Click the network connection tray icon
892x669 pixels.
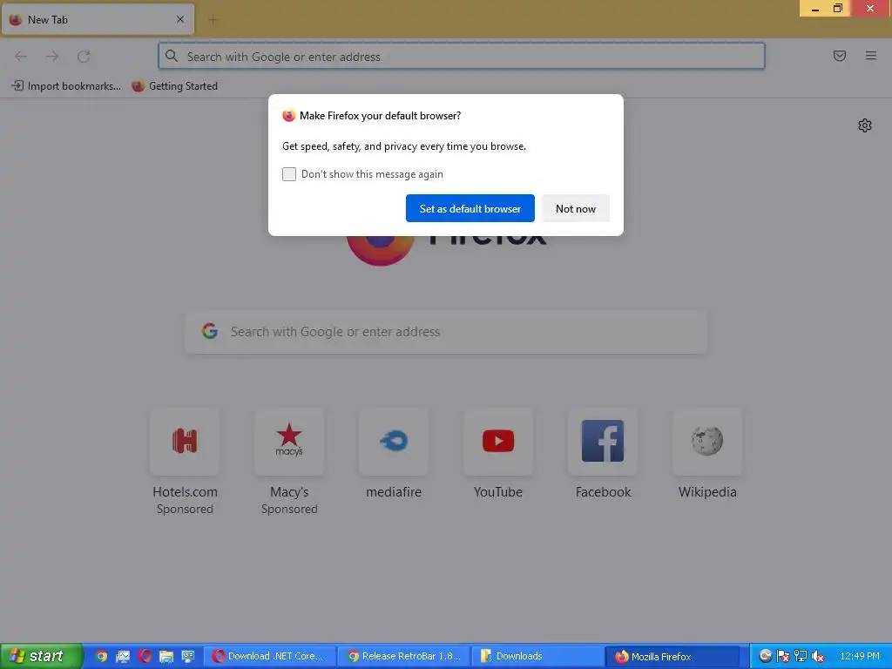click(801, 656)
